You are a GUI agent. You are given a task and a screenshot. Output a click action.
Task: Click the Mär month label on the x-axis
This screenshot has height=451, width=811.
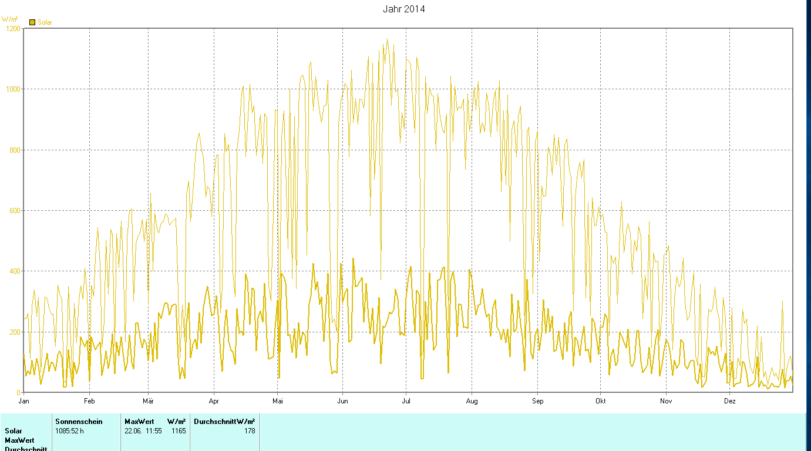click(x=148, y=402)
